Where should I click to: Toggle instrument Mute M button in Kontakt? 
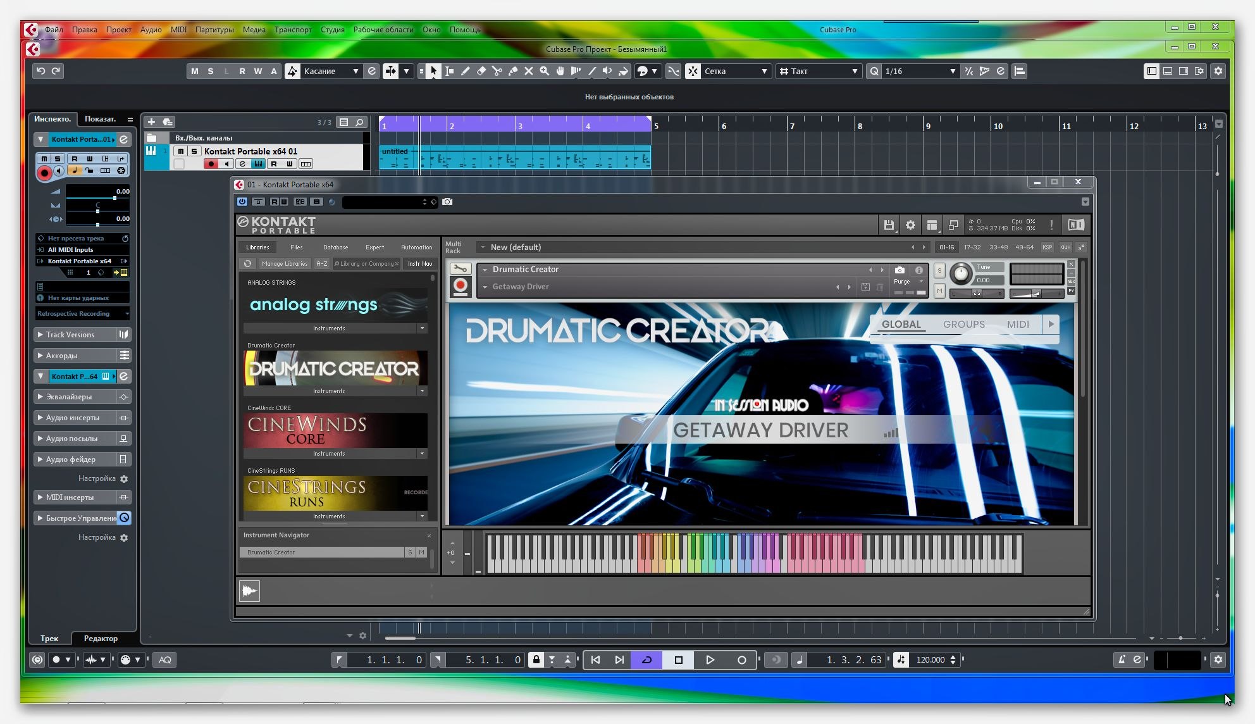pos(939,290)
